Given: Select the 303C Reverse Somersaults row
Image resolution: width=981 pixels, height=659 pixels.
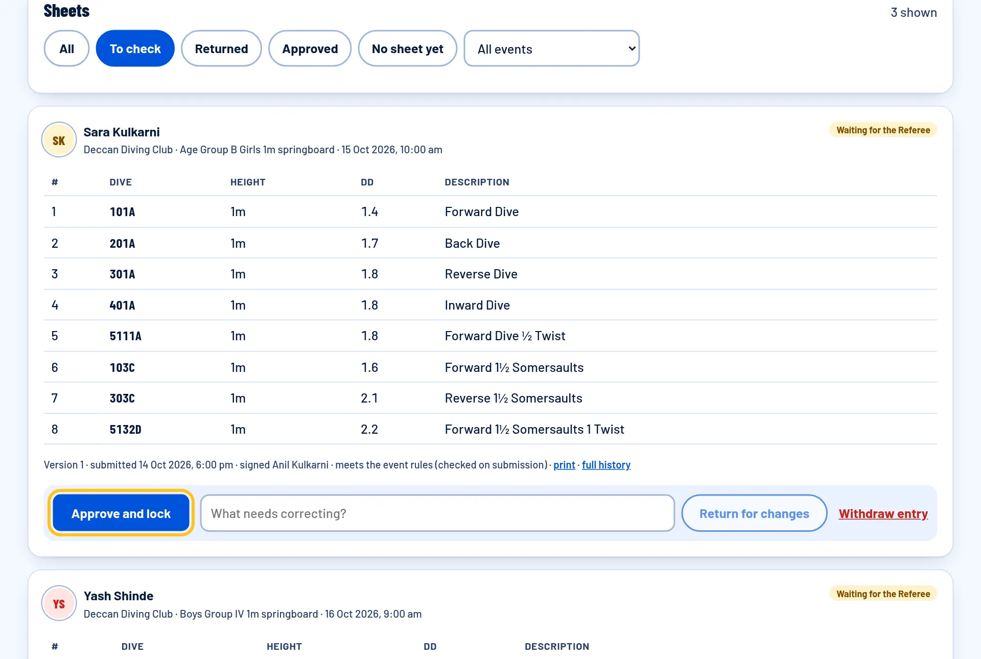Looking at the screenshot, I should tap(491, 398).
